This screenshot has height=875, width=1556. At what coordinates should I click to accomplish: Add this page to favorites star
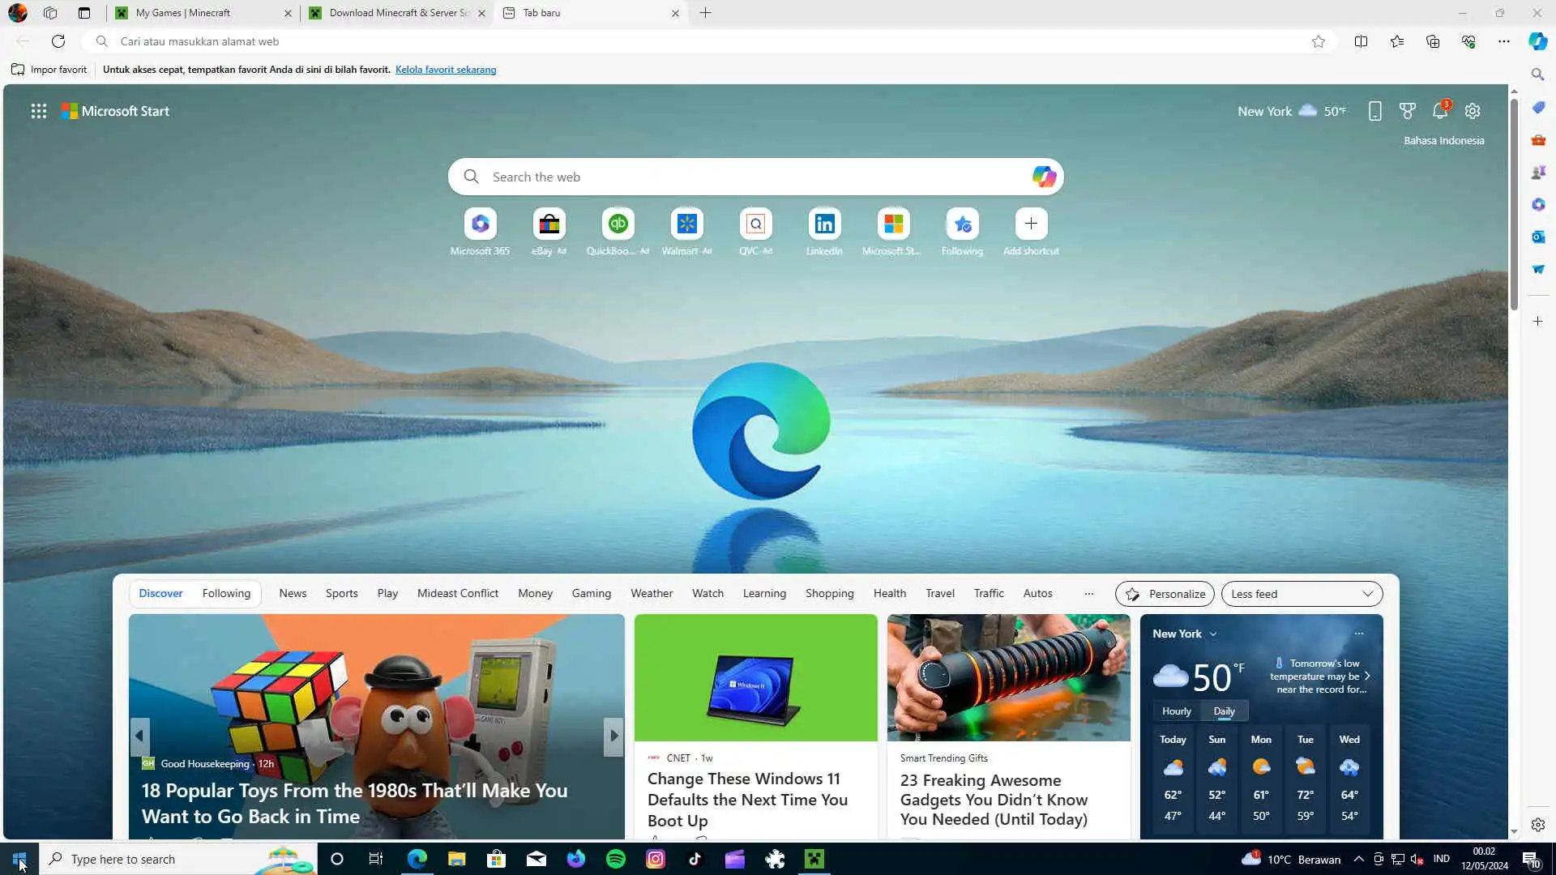pyautogui.click(x=1319, y=41)
